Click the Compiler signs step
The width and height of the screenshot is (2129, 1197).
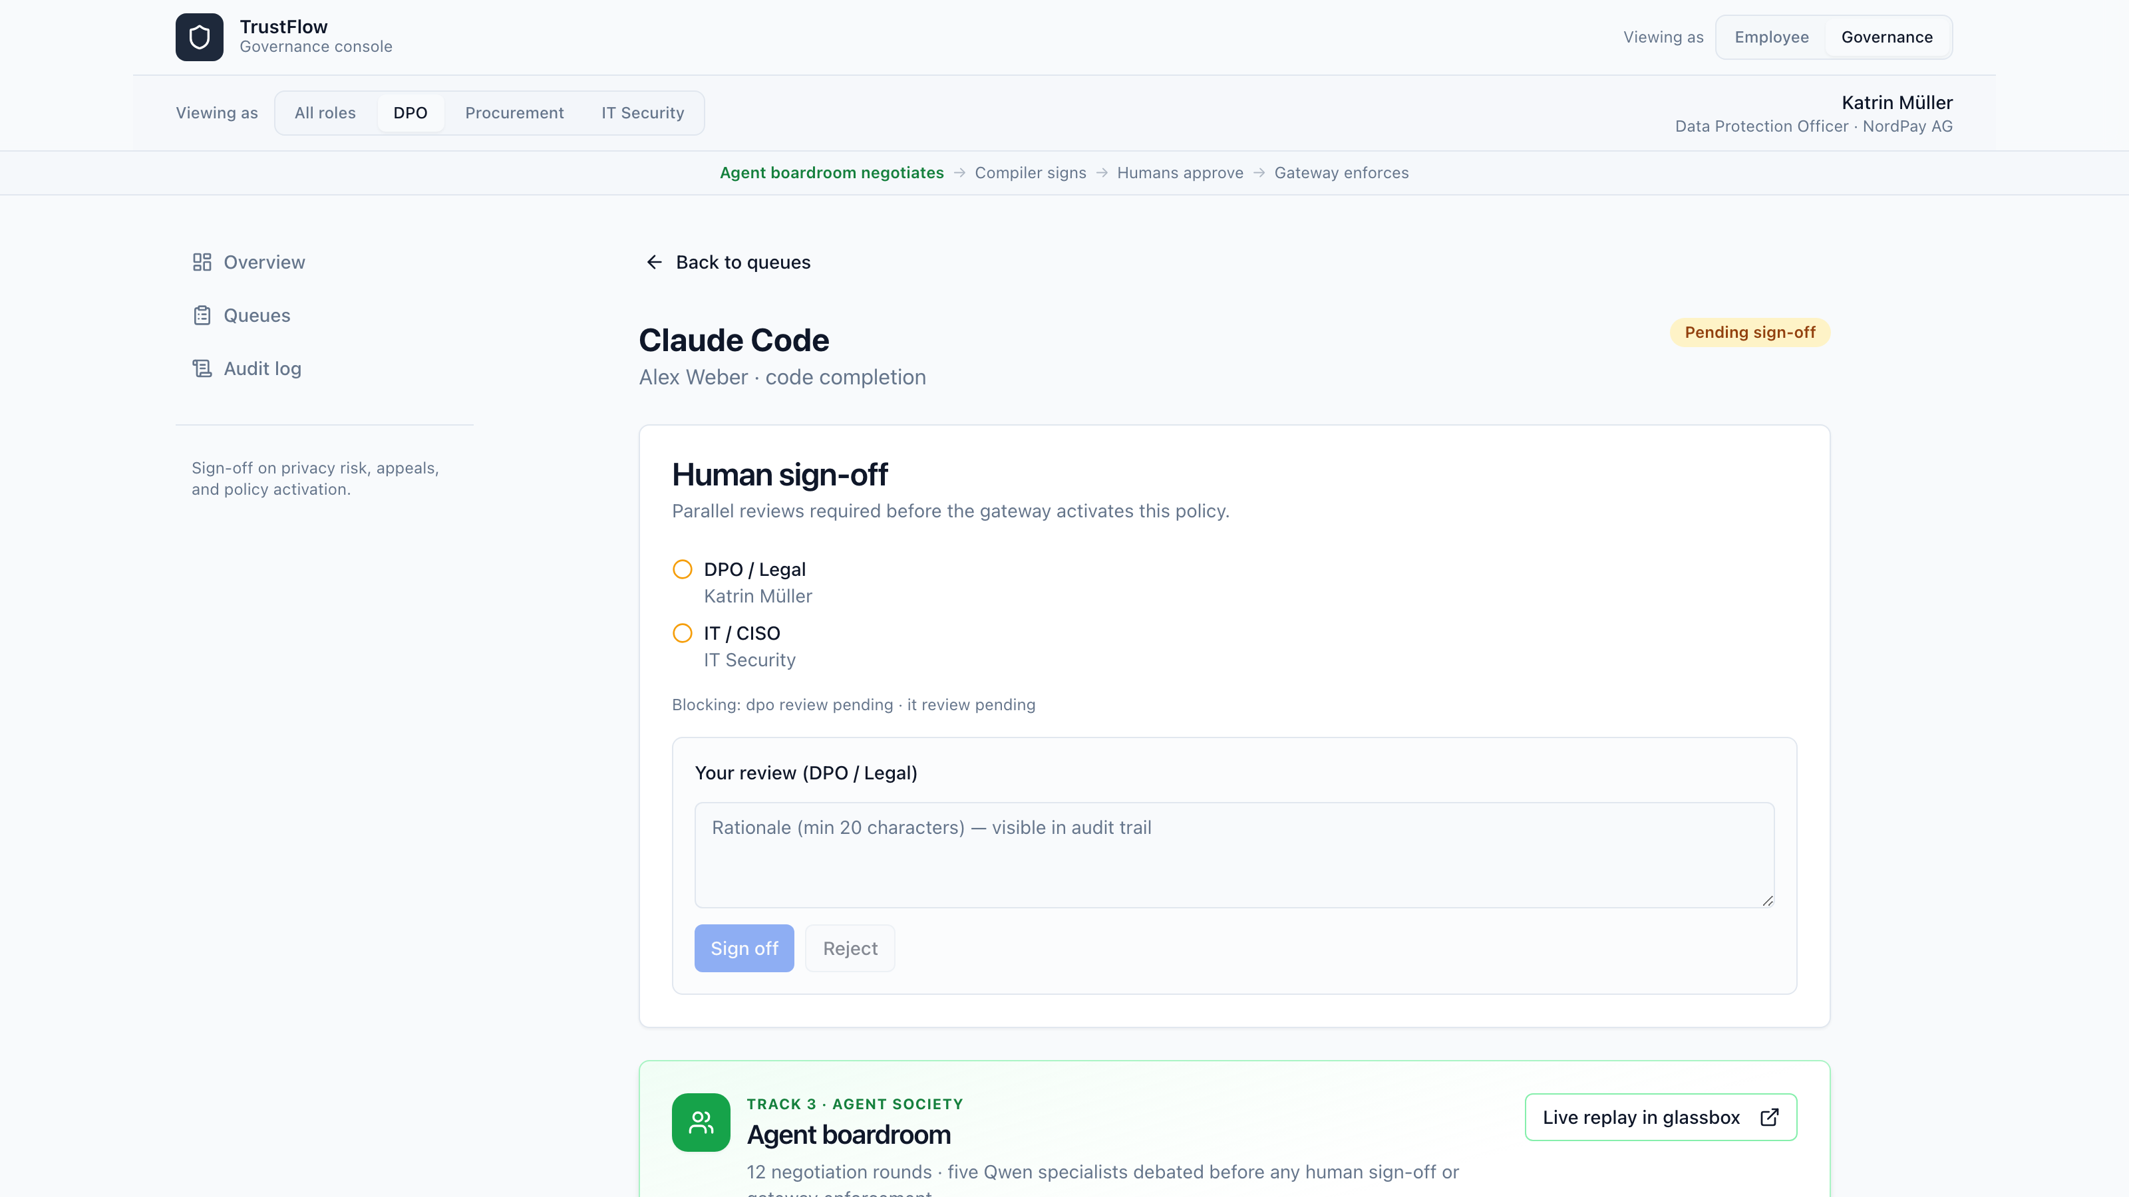(x=1030, y=173)
